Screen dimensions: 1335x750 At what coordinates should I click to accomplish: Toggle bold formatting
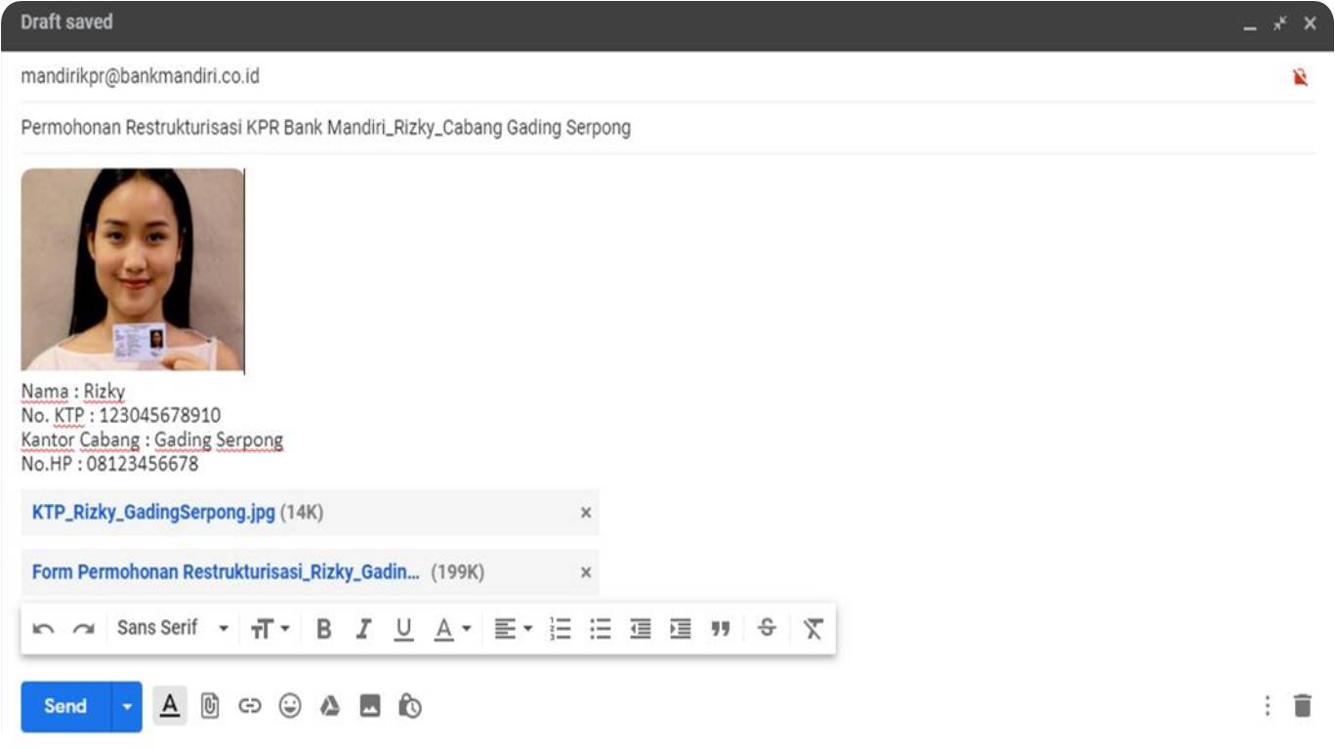click(324, 629)
